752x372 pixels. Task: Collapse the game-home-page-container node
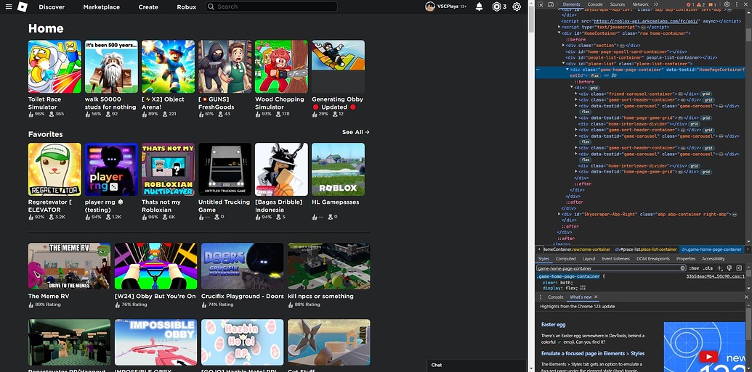567,70
